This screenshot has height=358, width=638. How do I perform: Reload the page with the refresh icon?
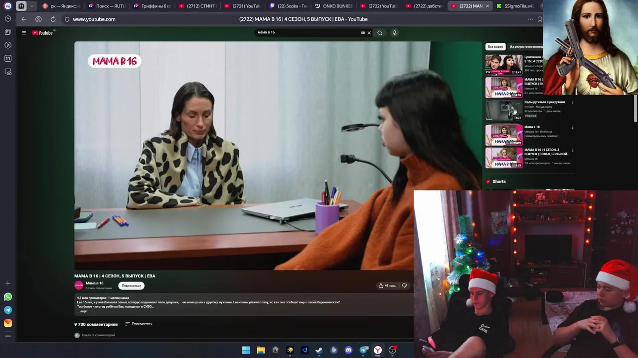point(53,19)
